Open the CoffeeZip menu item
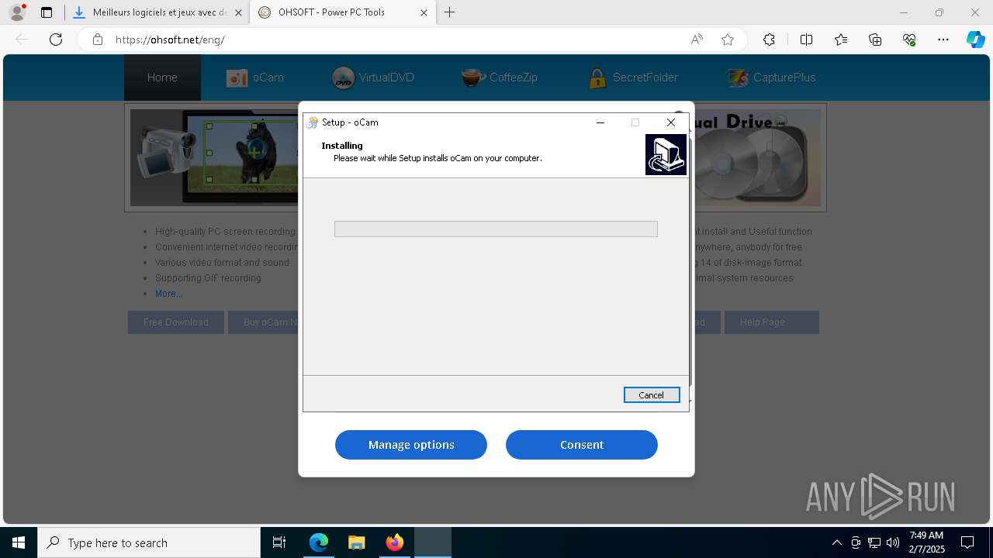The width and height of the screenshot is (993, 558). point(499,77)
